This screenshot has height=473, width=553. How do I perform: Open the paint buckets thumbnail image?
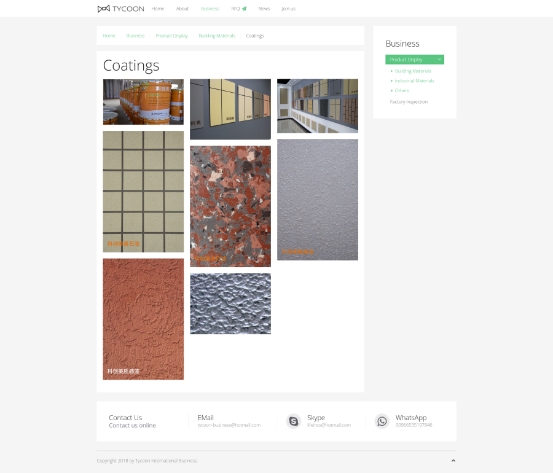(x=143, y=102)
